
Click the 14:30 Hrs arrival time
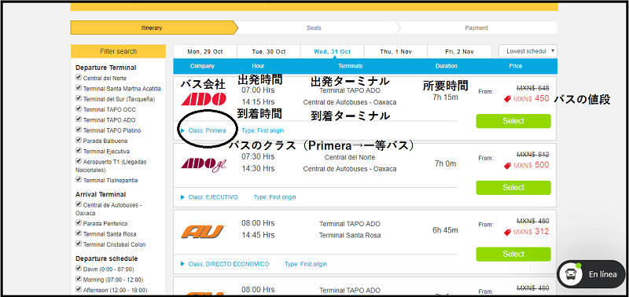258,169
